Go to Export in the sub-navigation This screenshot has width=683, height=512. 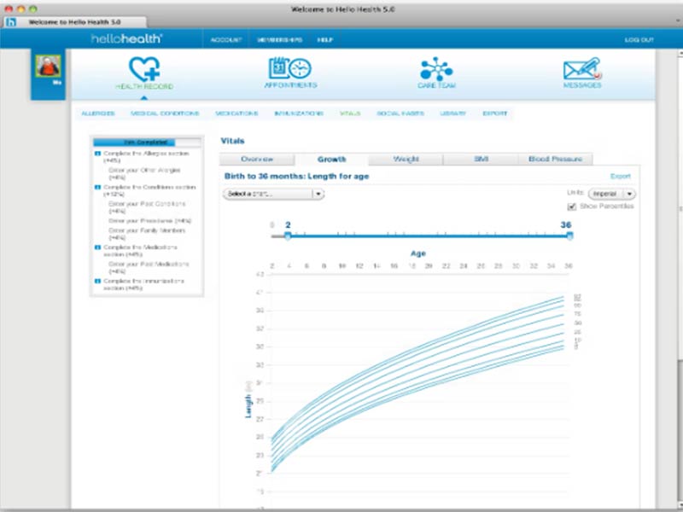[x=495, y=113]
